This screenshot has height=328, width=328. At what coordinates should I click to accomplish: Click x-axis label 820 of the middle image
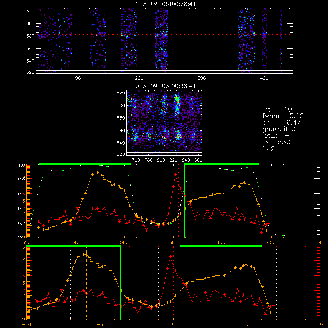(173, 160)
